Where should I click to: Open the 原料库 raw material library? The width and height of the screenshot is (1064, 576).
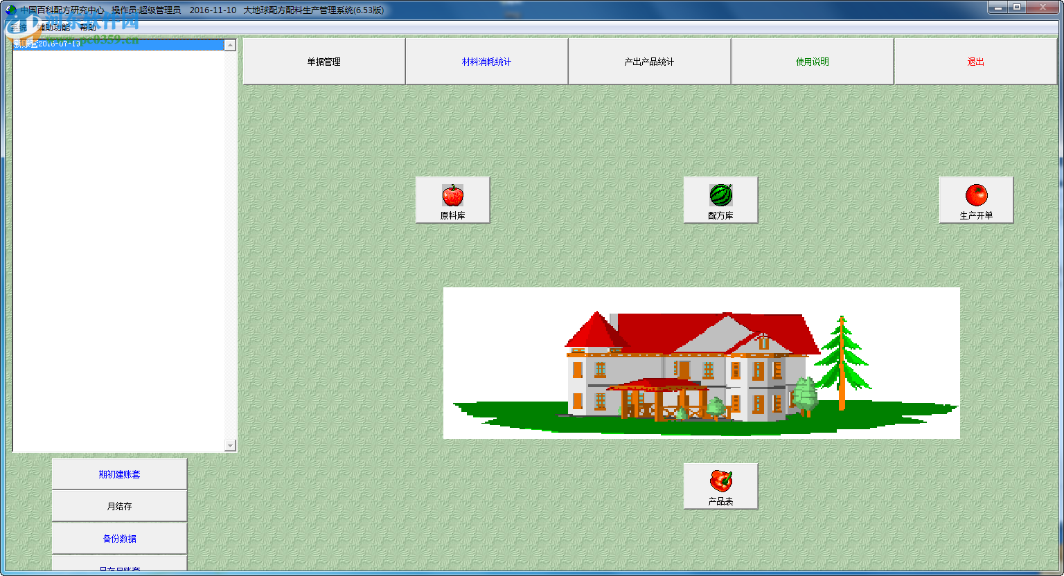click(x=452, y=199)
